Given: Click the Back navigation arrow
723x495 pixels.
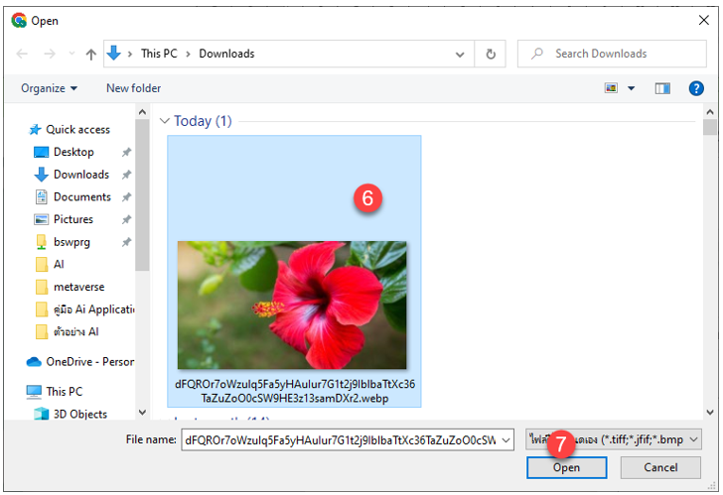Looking at the screenshot, I should coord(21,54).
